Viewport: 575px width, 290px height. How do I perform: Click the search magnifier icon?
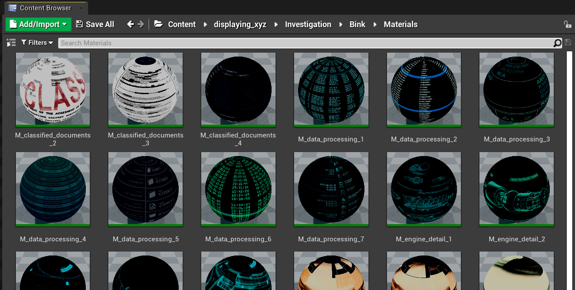click(558, 43)
